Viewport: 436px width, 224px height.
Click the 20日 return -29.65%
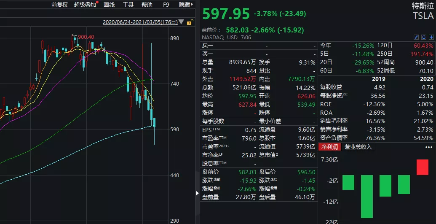363,62
